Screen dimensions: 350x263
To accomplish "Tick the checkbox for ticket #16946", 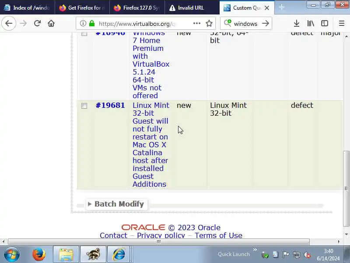I will click(84, 34).
